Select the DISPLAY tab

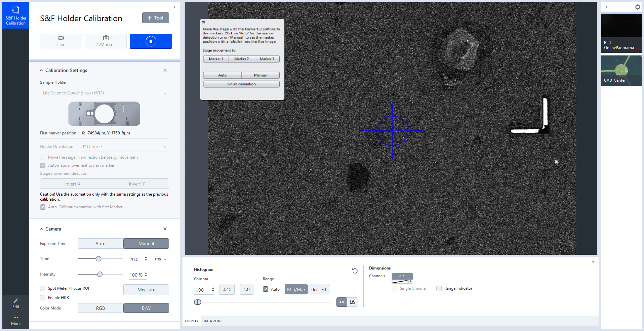[192, 321]
